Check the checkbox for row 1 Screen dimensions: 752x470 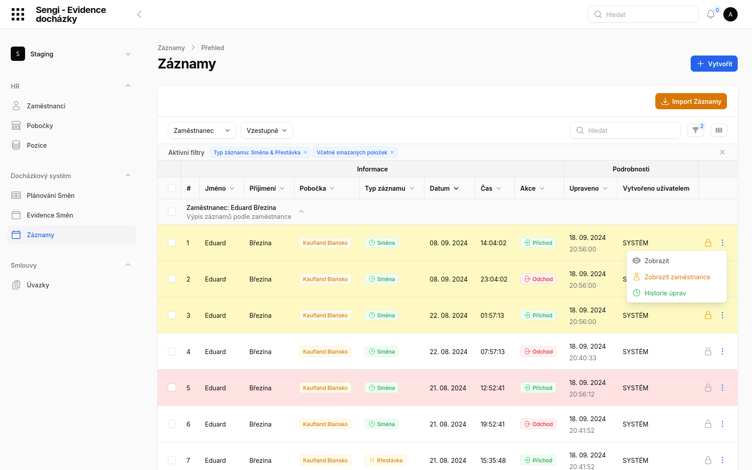click(172, 243)
